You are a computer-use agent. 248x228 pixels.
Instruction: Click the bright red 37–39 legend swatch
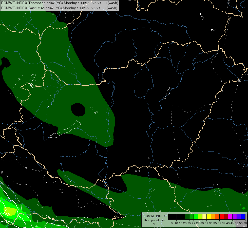222,217
